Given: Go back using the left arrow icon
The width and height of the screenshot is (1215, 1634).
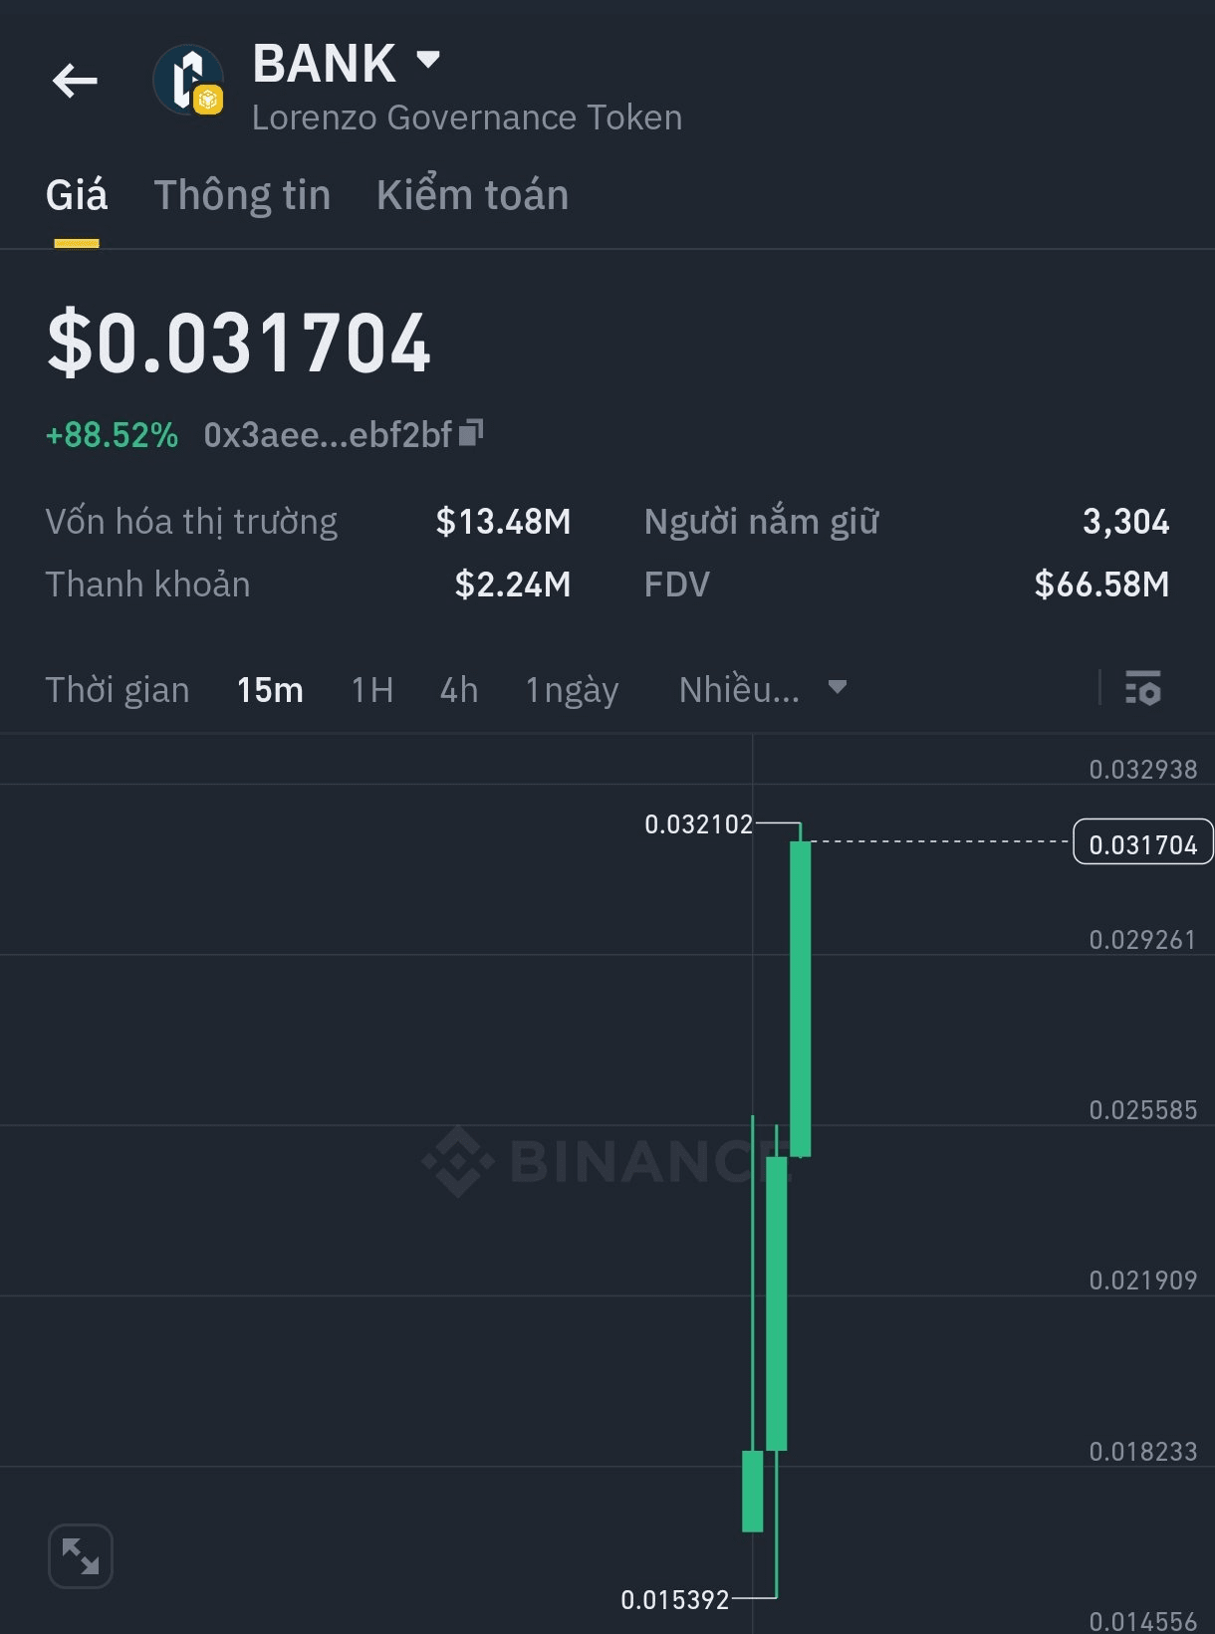Looking at the screenshot, I should point(75,81).
